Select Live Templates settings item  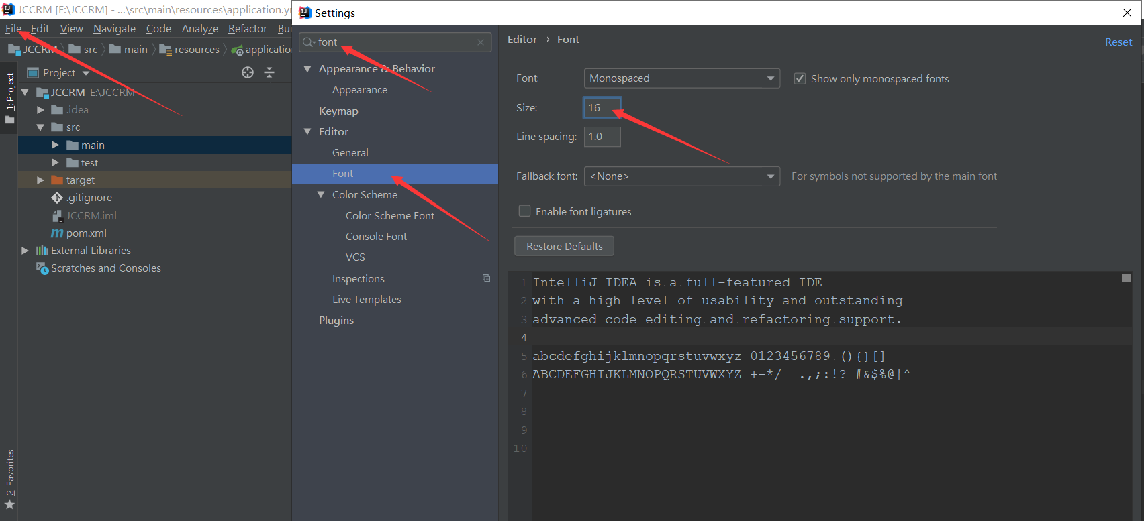367,299
